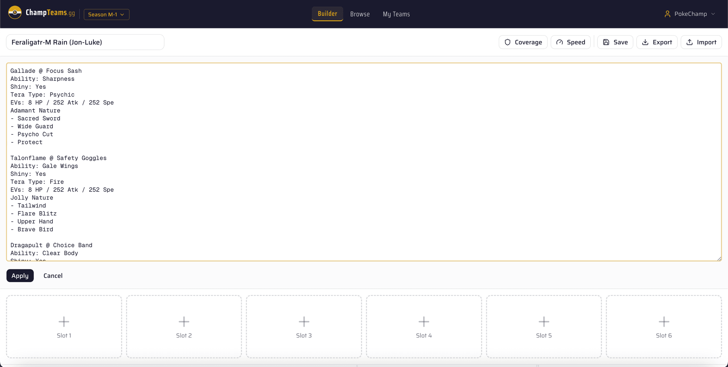Click the 'Talonflame @ Safety Goggles' line
The width and height of the screenshot is (728, 367).
(58, 158)
